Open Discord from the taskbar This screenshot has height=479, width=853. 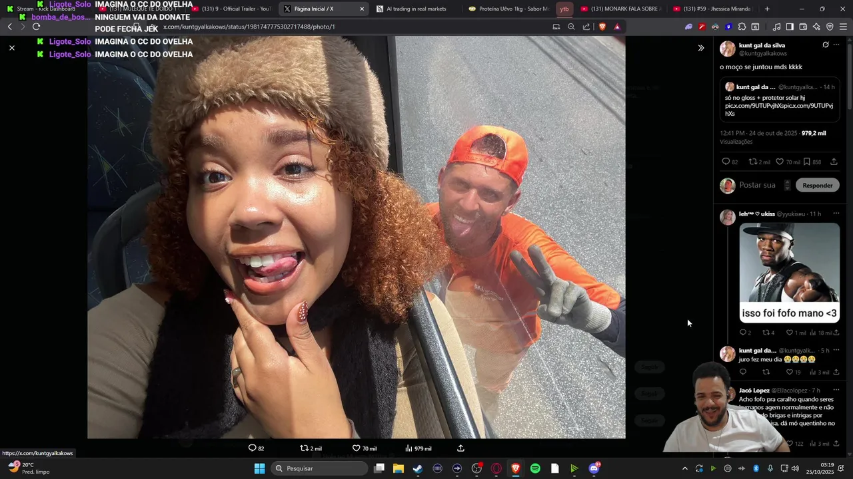[x=594, y=468]
